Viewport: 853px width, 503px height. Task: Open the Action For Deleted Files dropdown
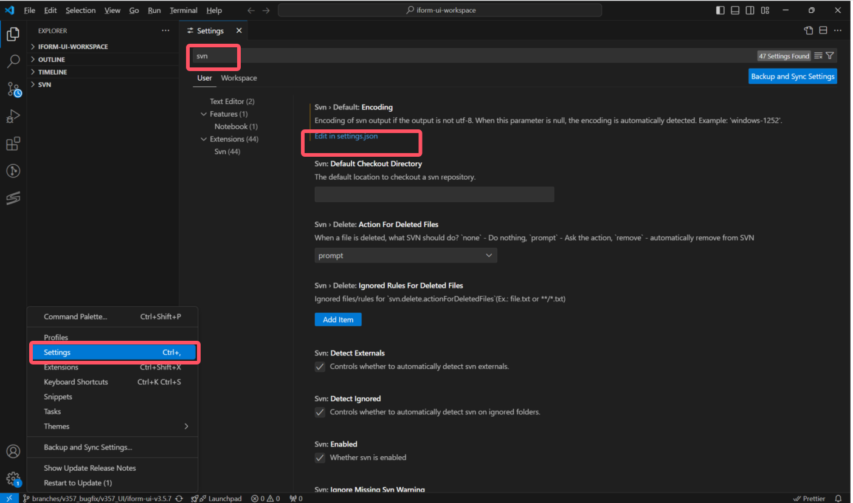click(x=406, y=256)
